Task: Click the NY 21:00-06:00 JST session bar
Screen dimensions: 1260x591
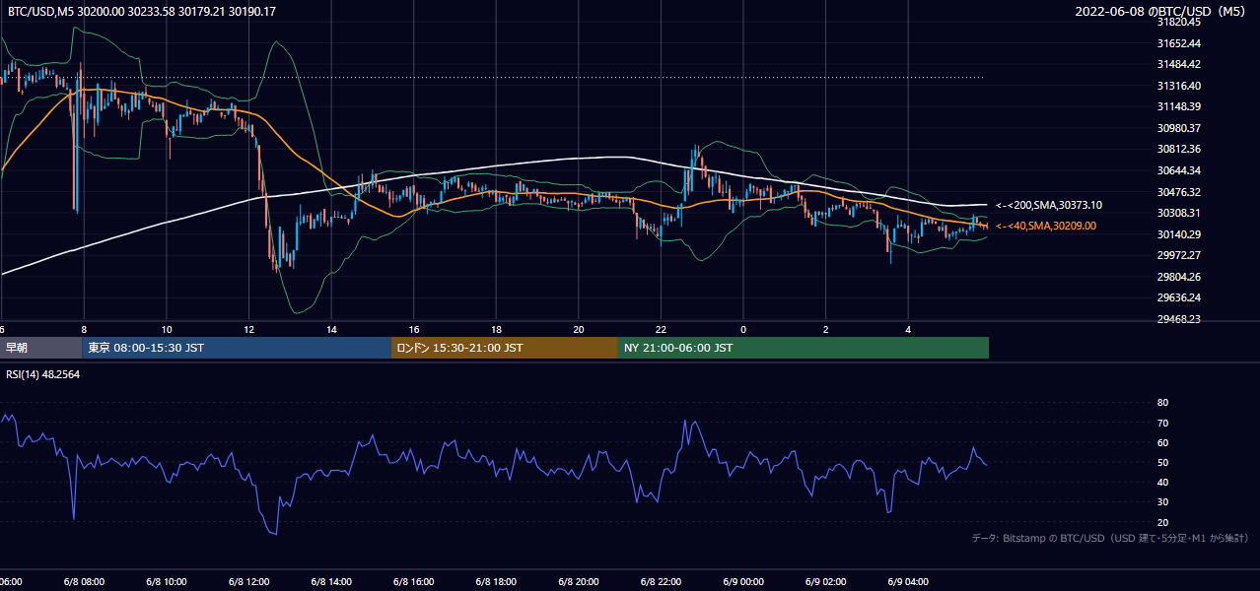Action: [804, 348]
